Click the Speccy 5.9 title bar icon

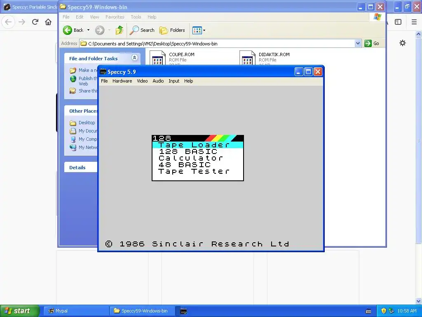(x=103, y=72)
